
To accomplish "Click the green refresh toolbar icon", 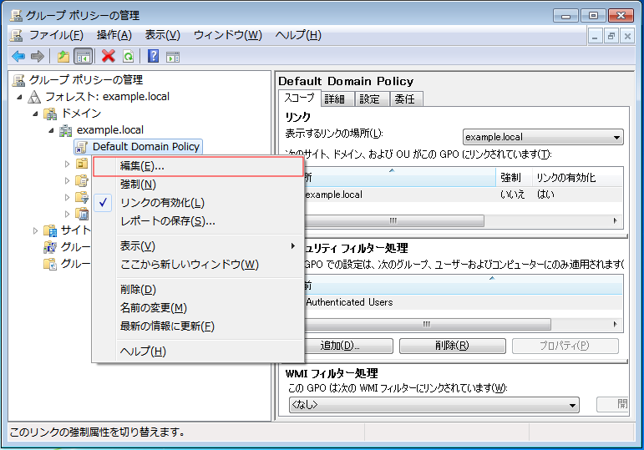I will [129, 56].
